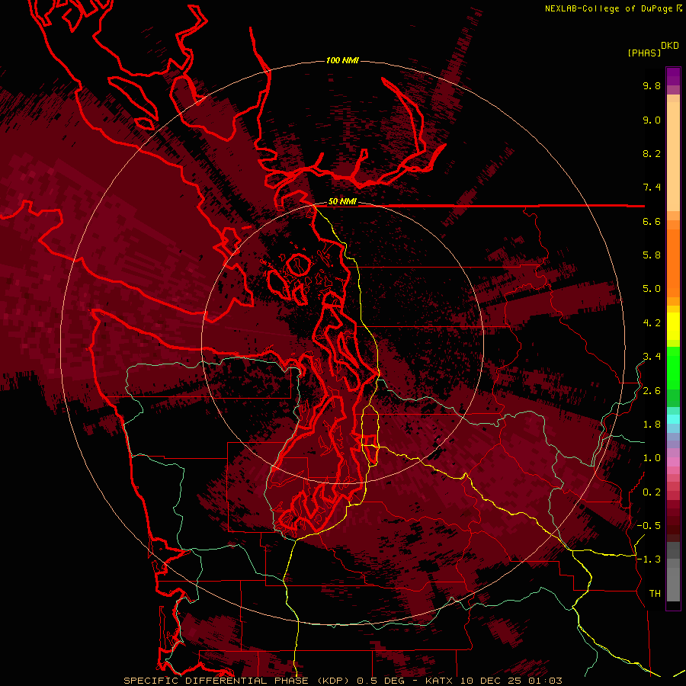Click the yellow band of color scale

[673, 326]
